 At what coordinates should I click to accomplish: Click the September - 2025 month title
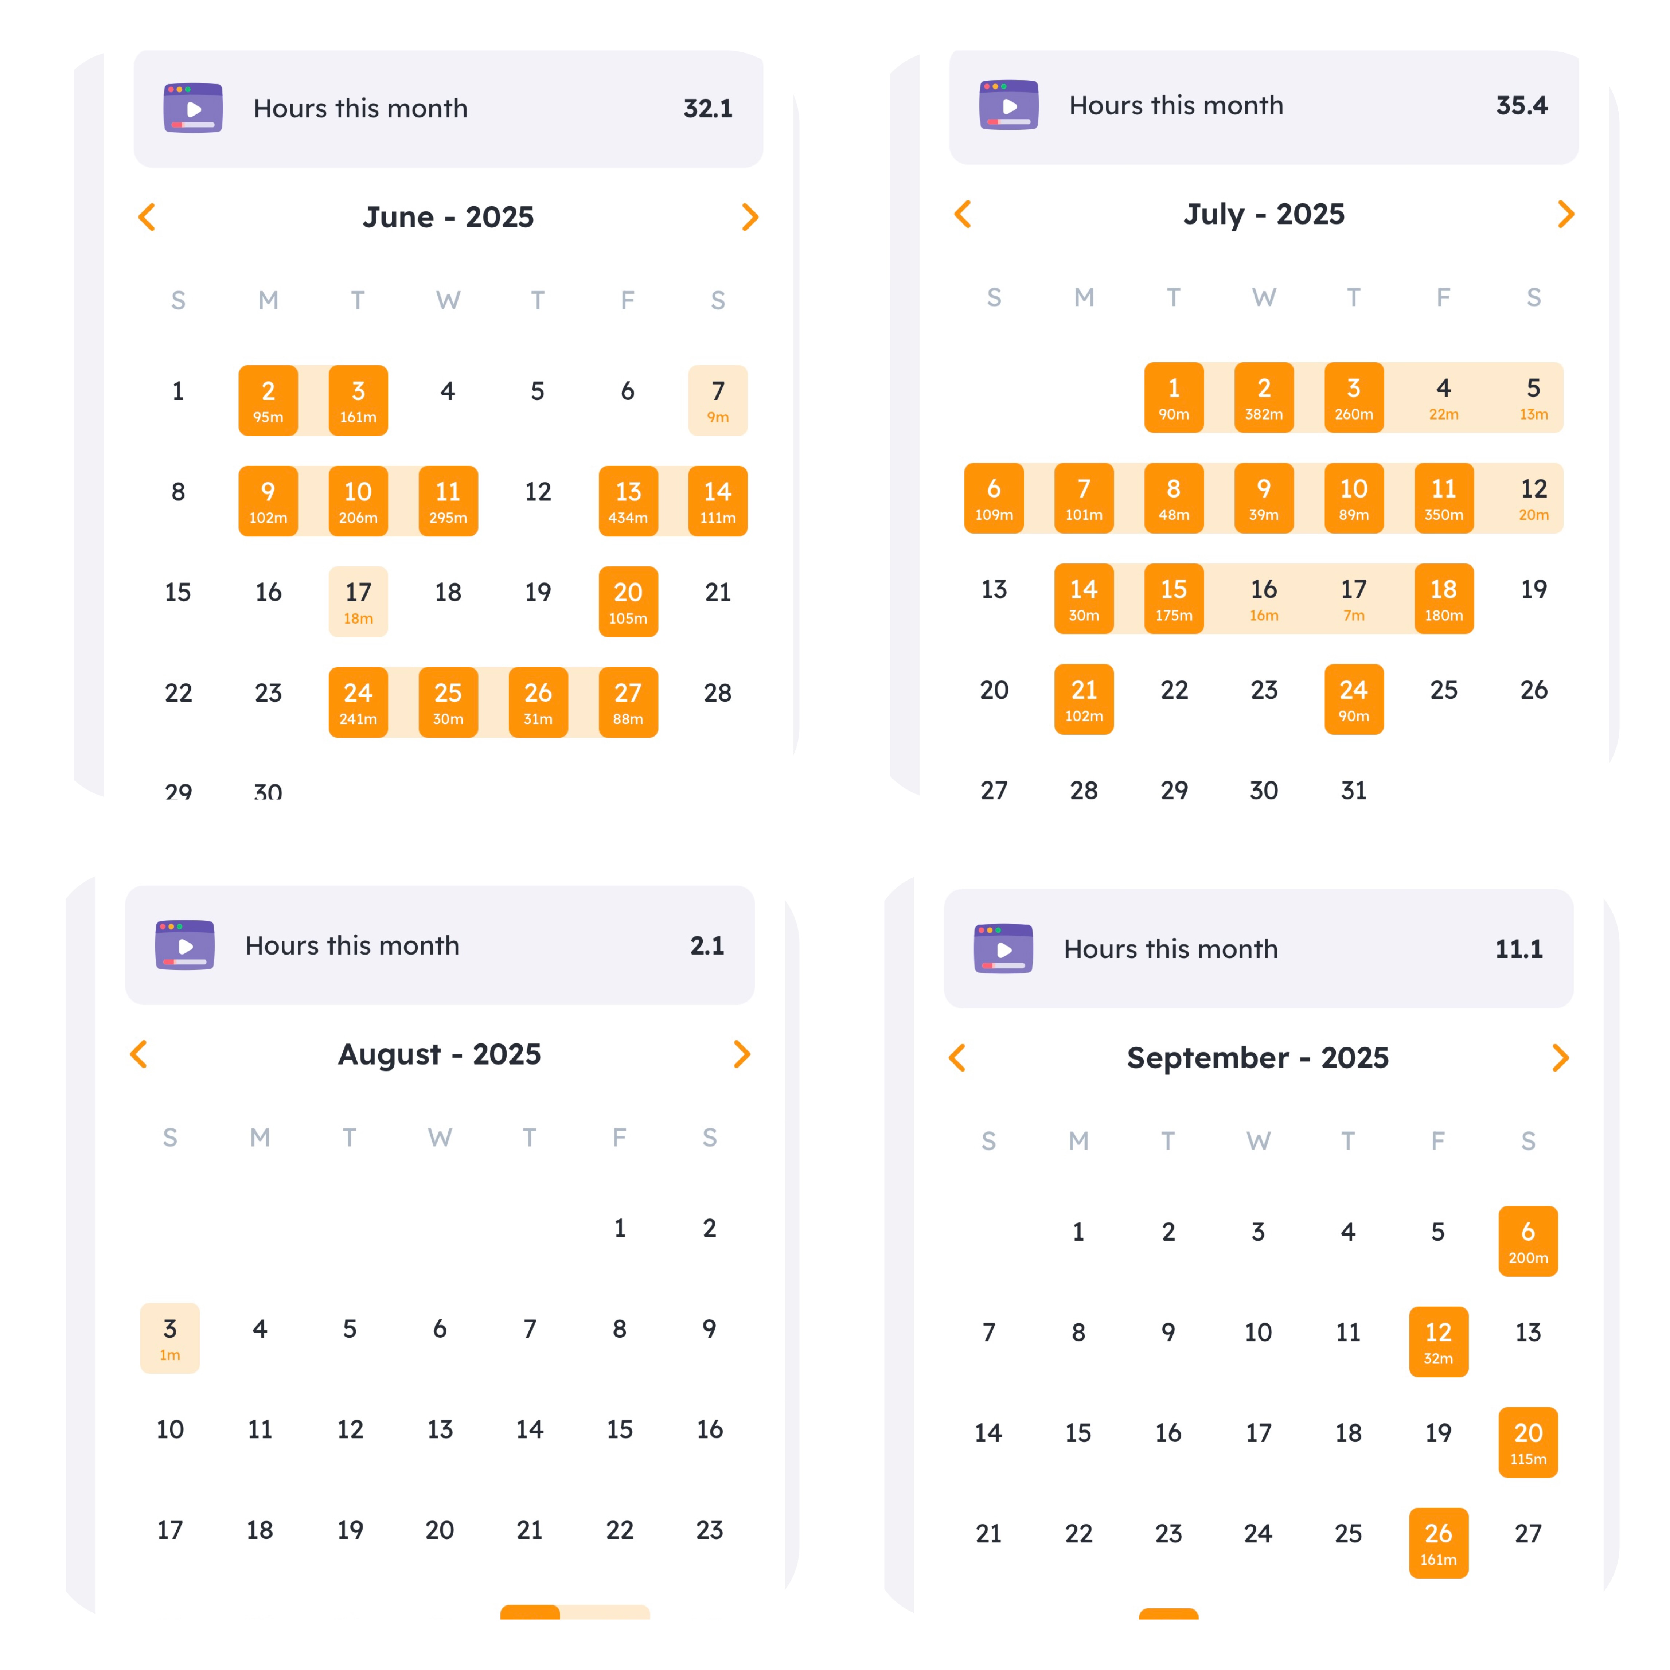point(1258,1057)
